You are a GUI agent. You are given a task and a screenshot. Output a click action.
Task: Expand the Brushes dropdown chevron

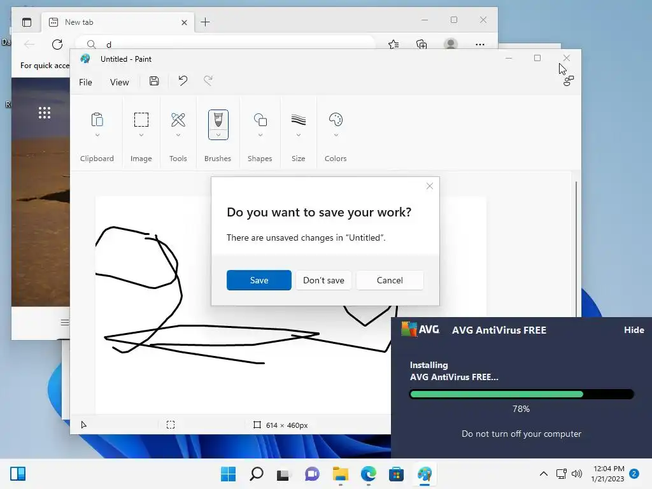click(x=218, y=135)
